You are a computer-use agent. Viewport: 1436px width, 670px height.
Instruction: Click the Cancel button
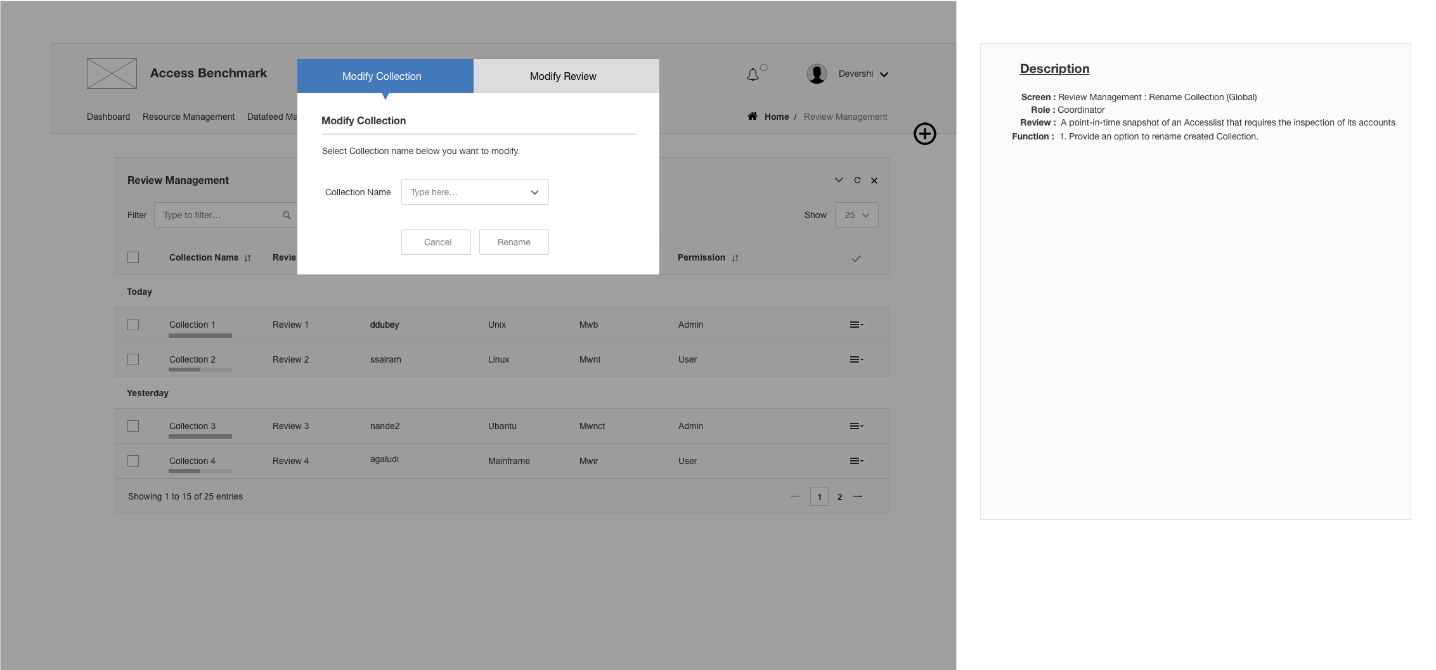tap(436, 242)
